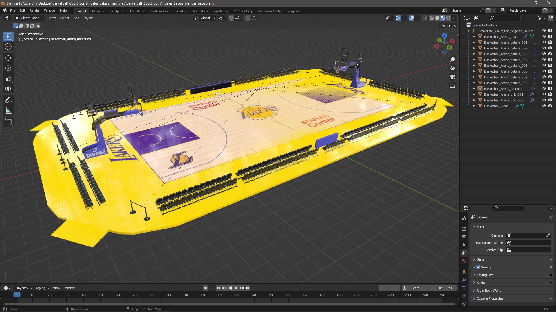Screen dimensions: 556x312
Task: Open the viewport Options dropdown
Action: click(449, 26)
